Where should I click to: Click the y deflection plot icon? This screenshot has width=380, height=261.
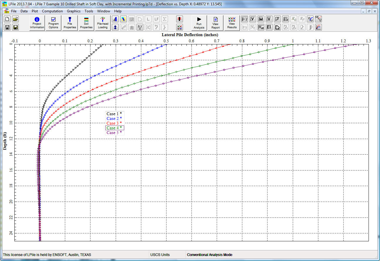(x=253, y=19)
